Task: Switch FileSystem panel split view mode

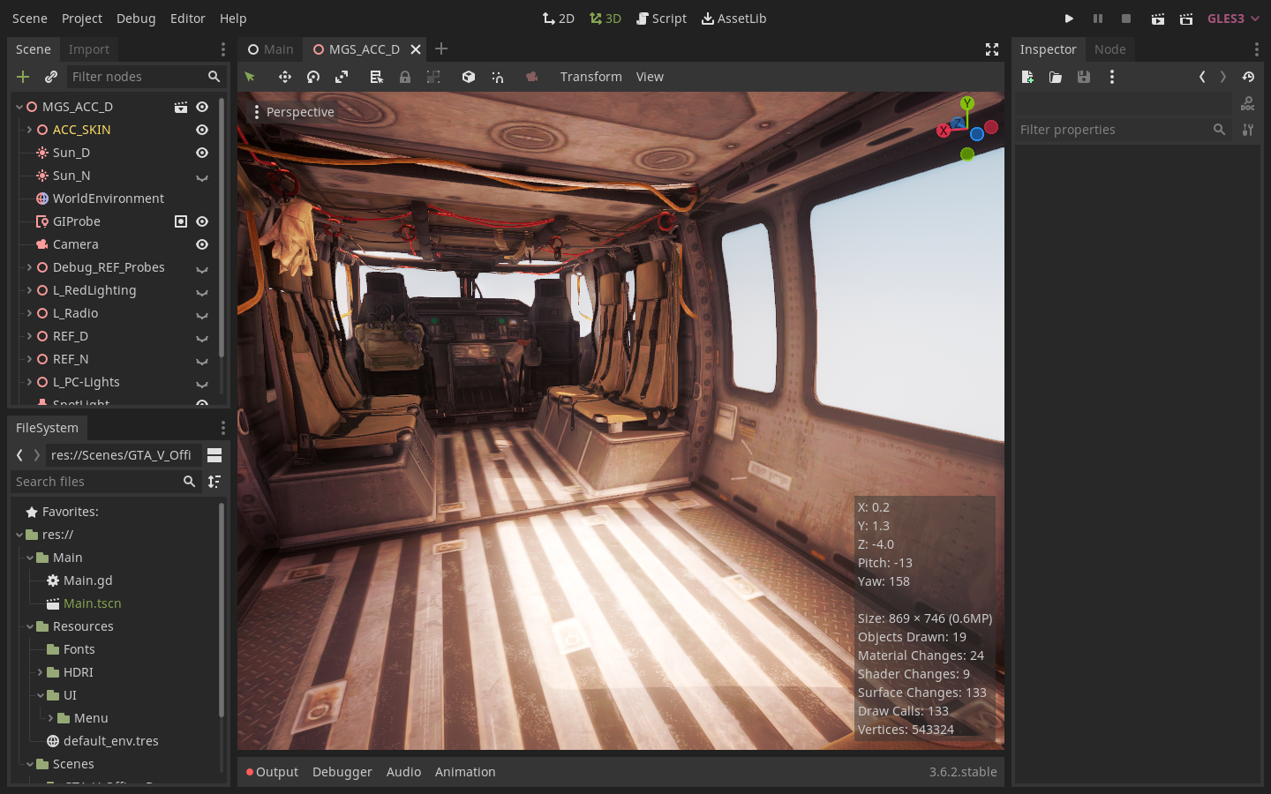Action: [x=214, y=455]
